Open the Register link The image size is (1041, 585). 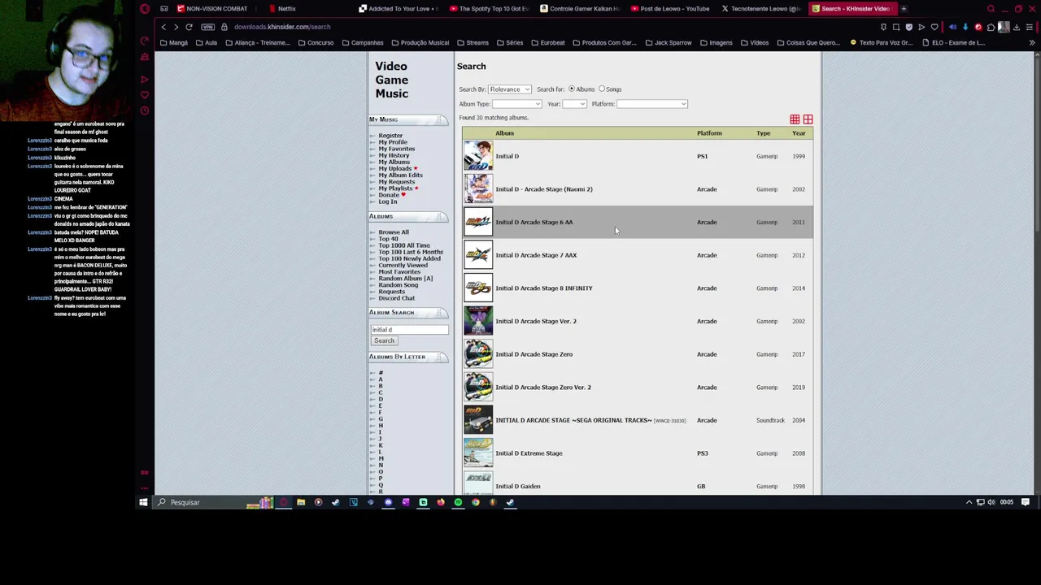(390, 136)
